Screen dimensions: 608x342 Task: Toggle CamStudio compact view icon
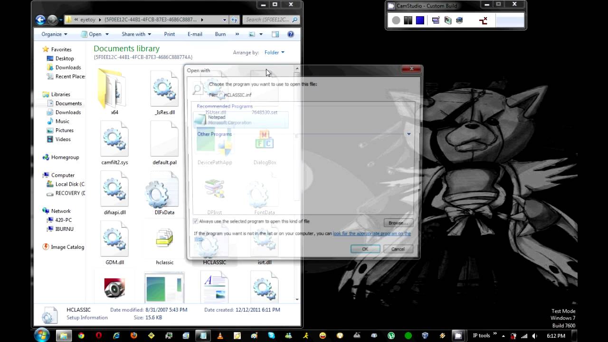click(x=436, y=20)
